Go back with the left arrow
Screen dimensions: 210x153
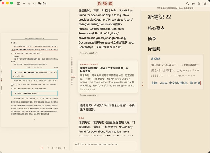tap(24, 3)
